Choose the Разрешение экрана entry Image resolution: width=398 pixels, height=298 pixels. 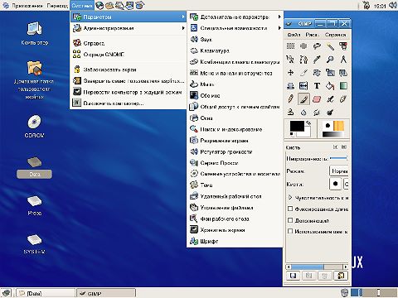235,141
